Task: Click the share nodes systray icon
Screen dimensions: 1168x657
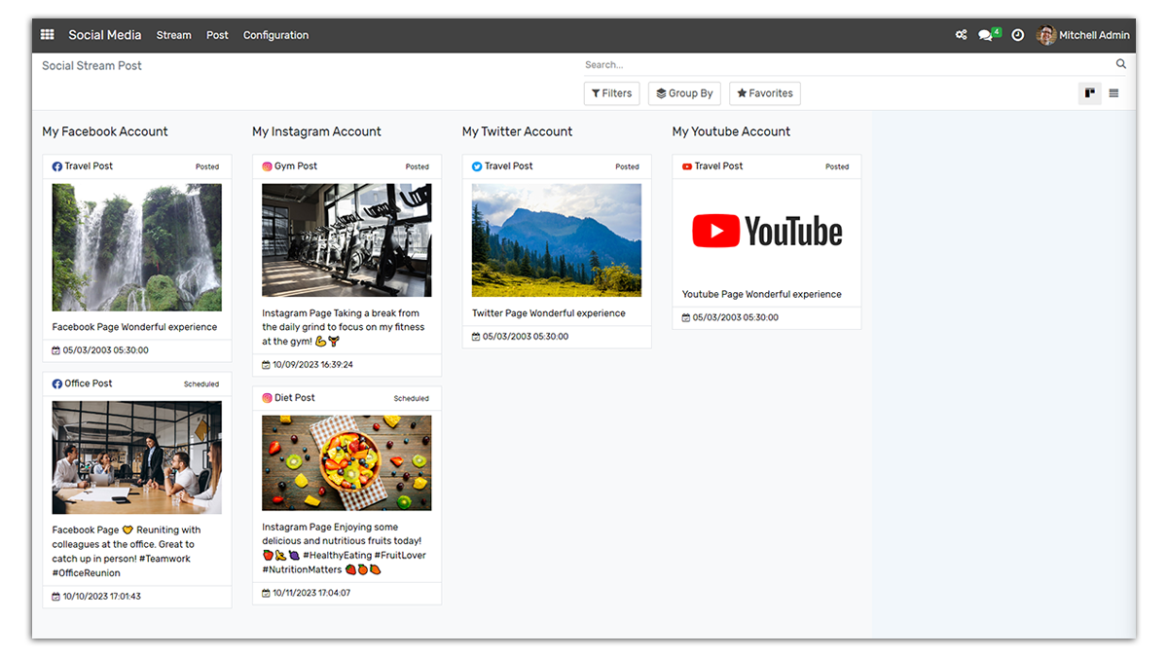Action: (961, 34)
